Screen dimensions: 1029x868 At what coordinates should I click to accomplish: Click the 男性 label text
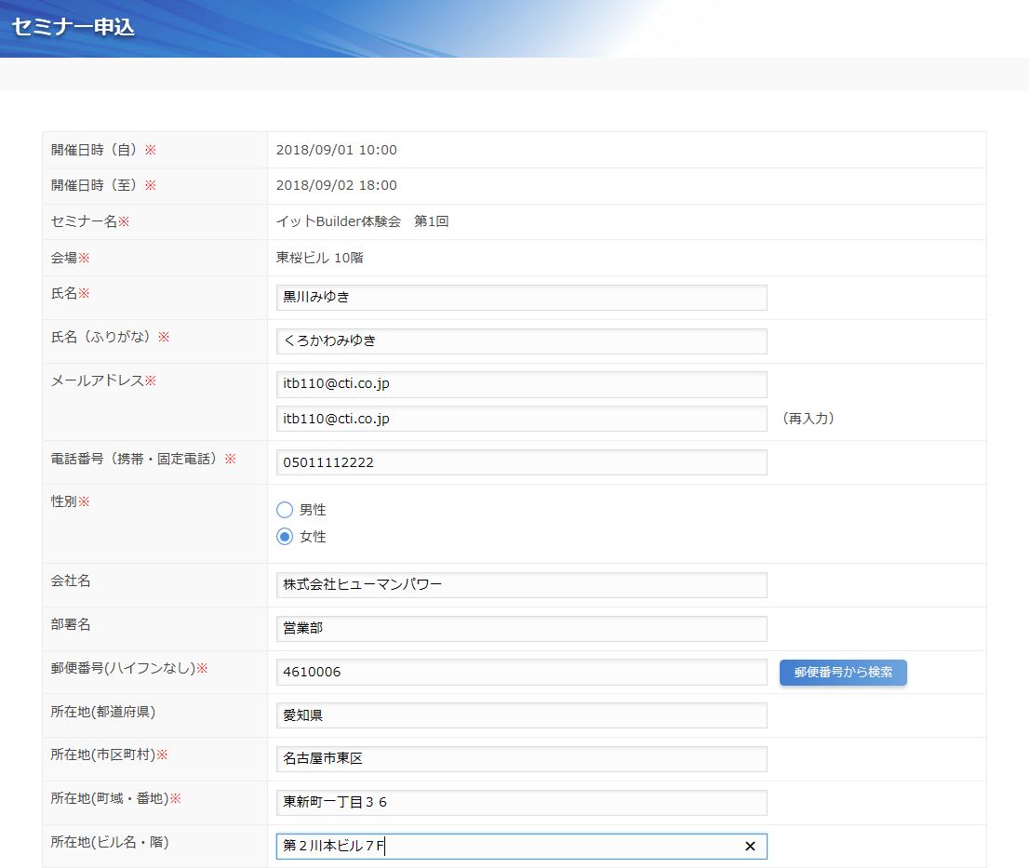click(x=313, y=510)
